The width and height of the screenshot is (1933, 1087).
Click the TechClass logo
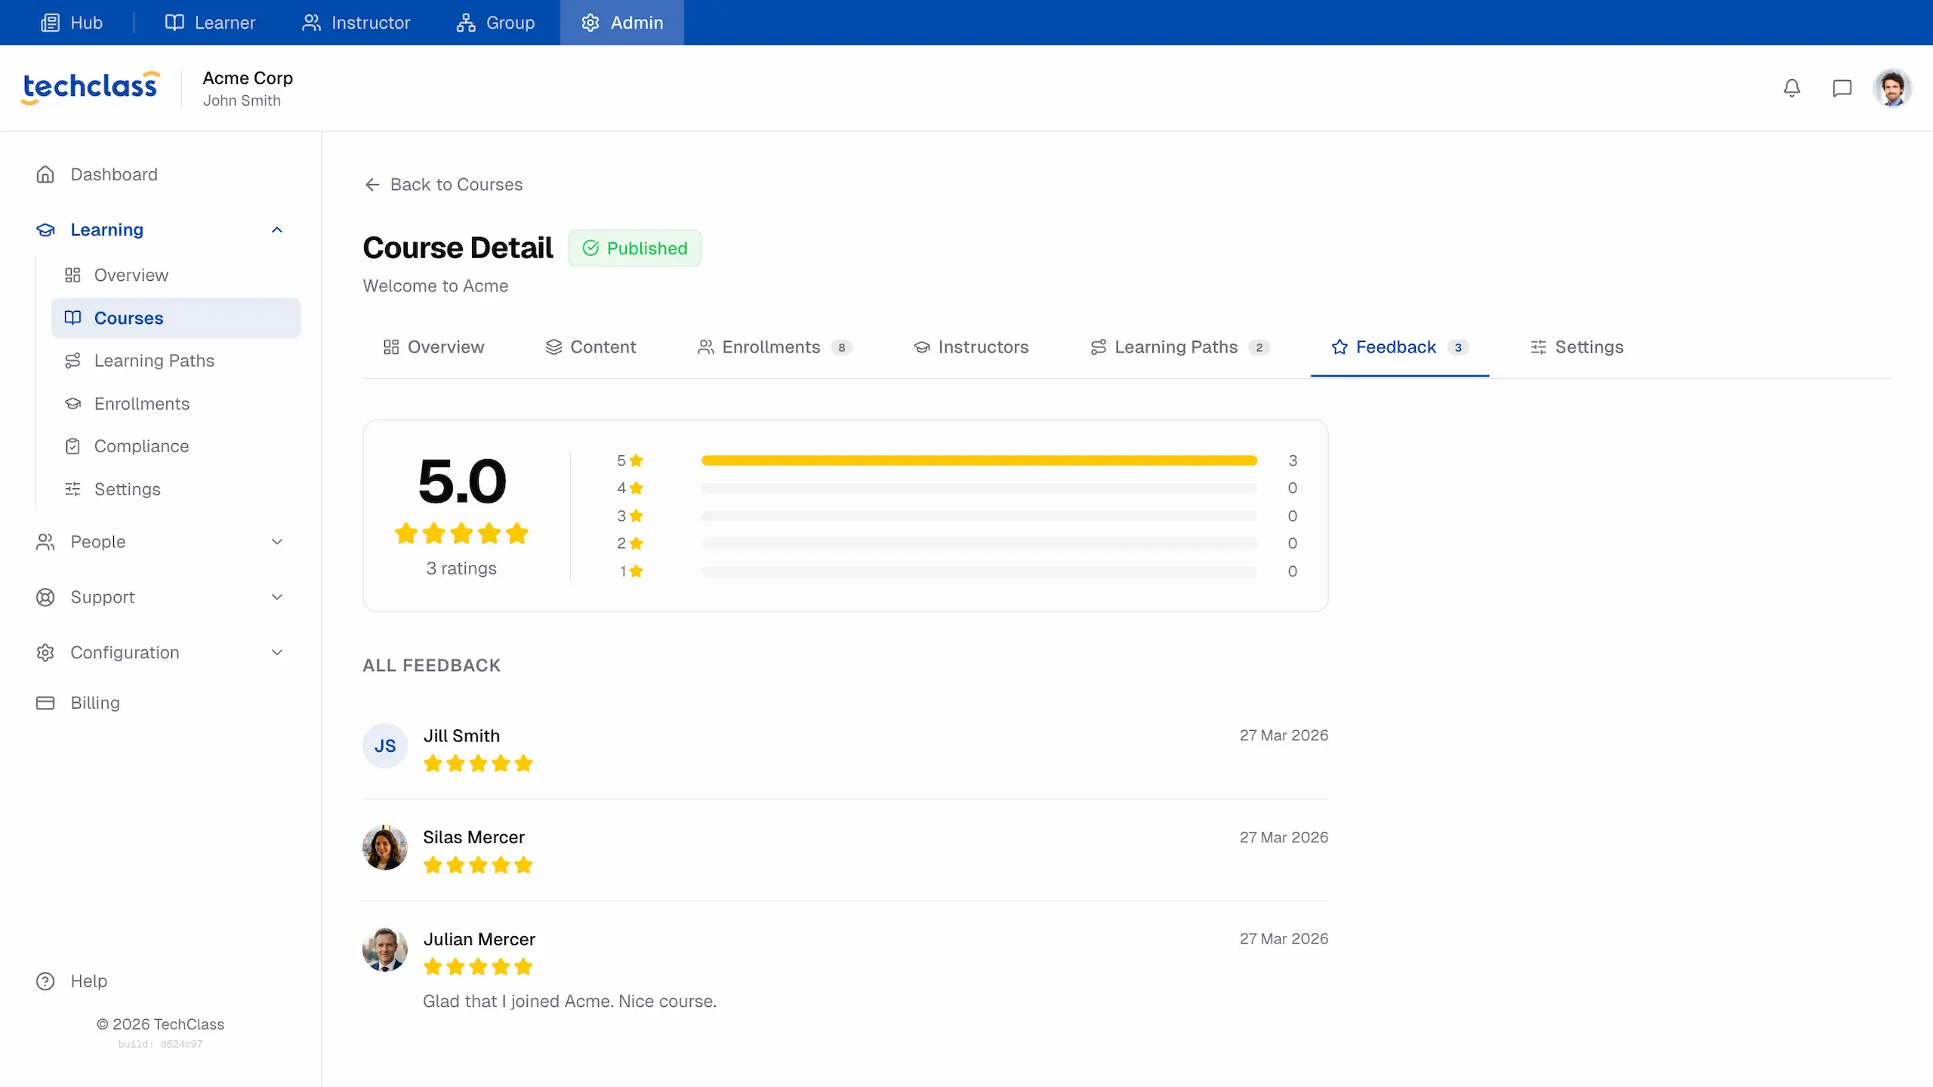click(89, 86)
